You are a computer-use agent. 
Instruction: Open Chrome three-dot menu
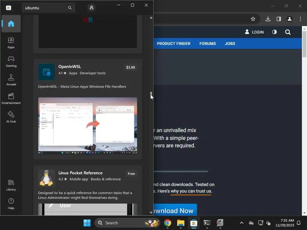coord(300,19)
